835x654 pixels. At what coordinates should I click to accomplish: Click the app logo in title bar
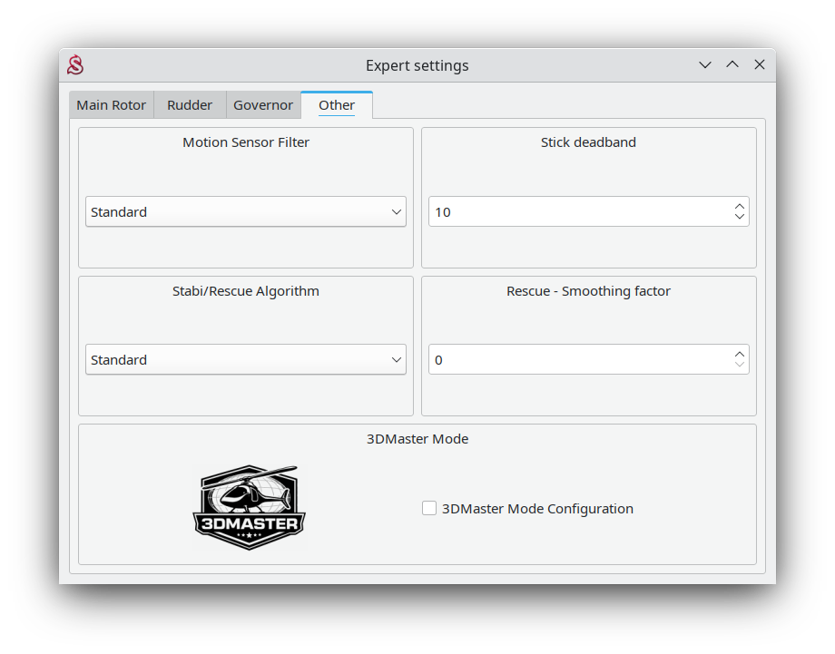(x=75, y=65)
